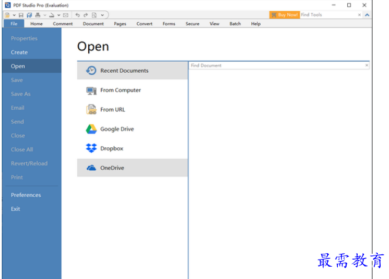Expand the scanner dropdown arrow

59,15
